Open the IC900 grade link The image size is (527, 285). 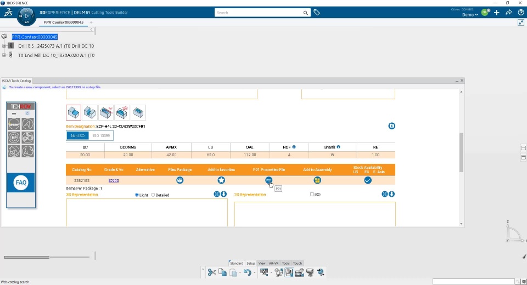click(114, 181)
